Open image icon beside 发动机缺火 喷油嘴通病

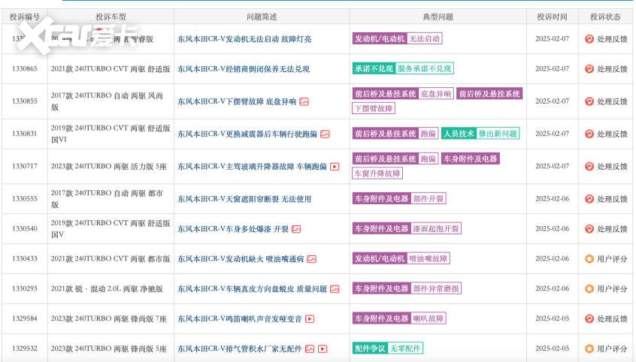[311, 259]
